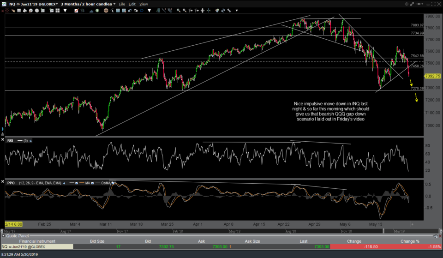The image size is (443, 258).
Task: Click the red pencil annotation tool icon
Action: [x=76, y=11]
